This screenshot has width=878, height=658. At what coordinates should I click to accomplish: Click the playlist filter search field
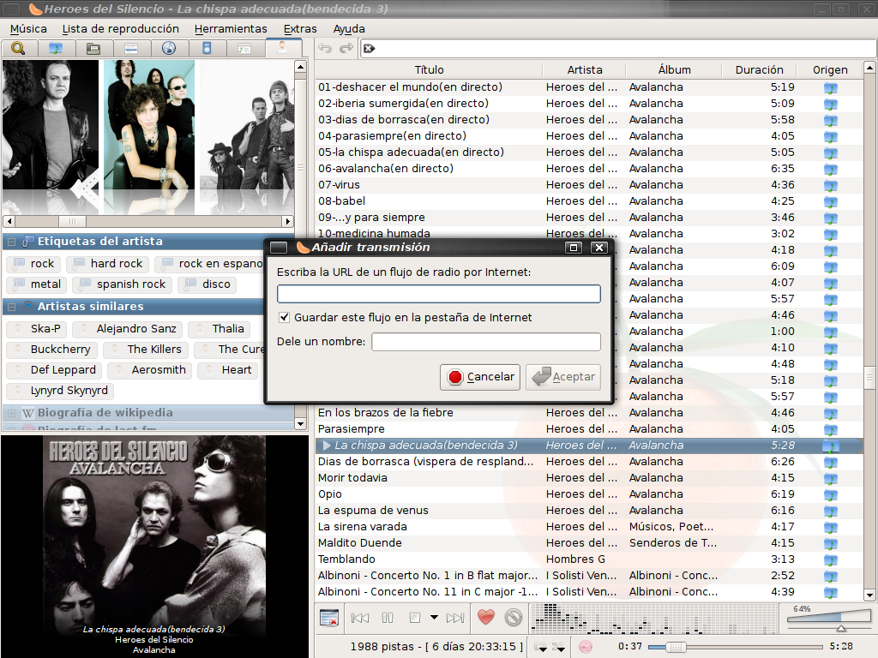point(618,49)
